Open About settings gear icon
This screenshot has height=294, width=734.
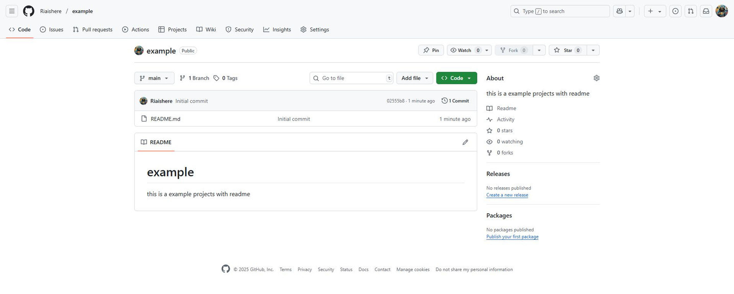pos(596,78)
